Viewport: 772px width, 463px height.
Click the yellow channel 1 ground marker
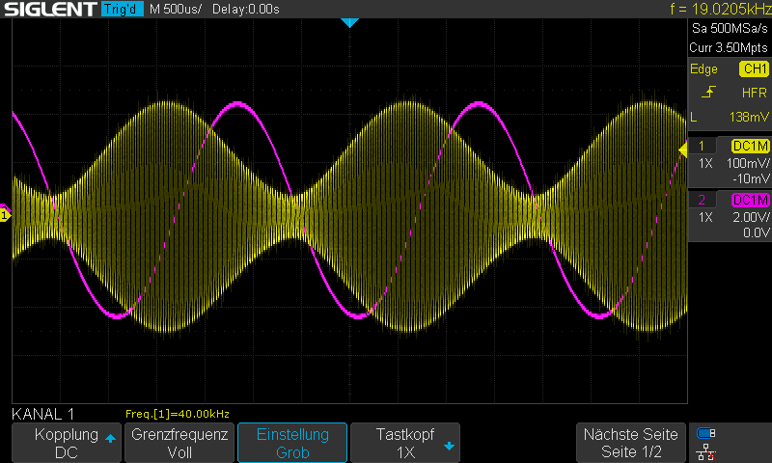tap(5, 214)
